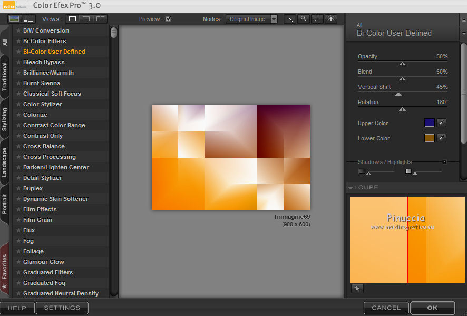Click the Immagine69 preview image
The width and height of the screenshot is (467, 316).
(231, 158)
